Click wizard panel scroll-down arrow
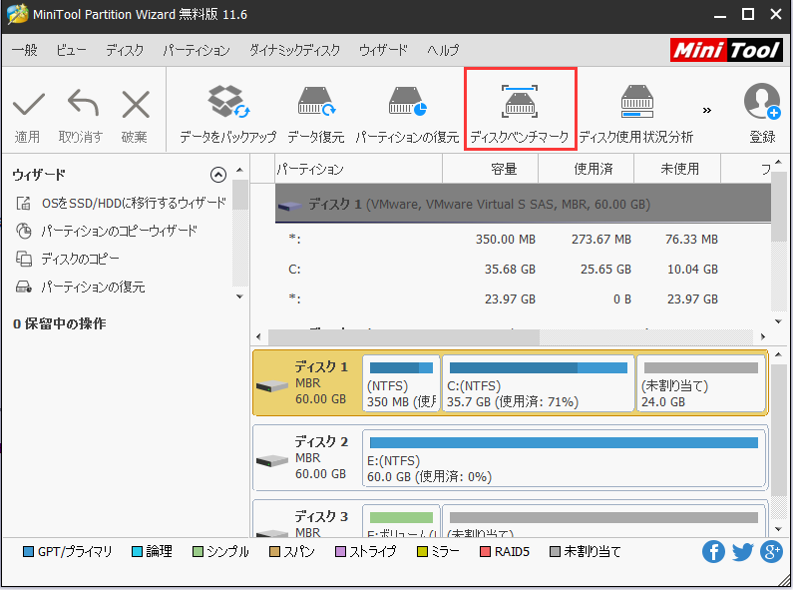The height and width of the screenshot is (590, 793). [239, 296]
